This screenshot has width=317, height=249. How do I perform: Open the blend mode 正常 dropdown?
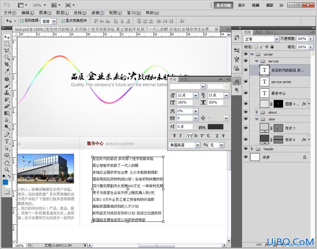point(277,39)
